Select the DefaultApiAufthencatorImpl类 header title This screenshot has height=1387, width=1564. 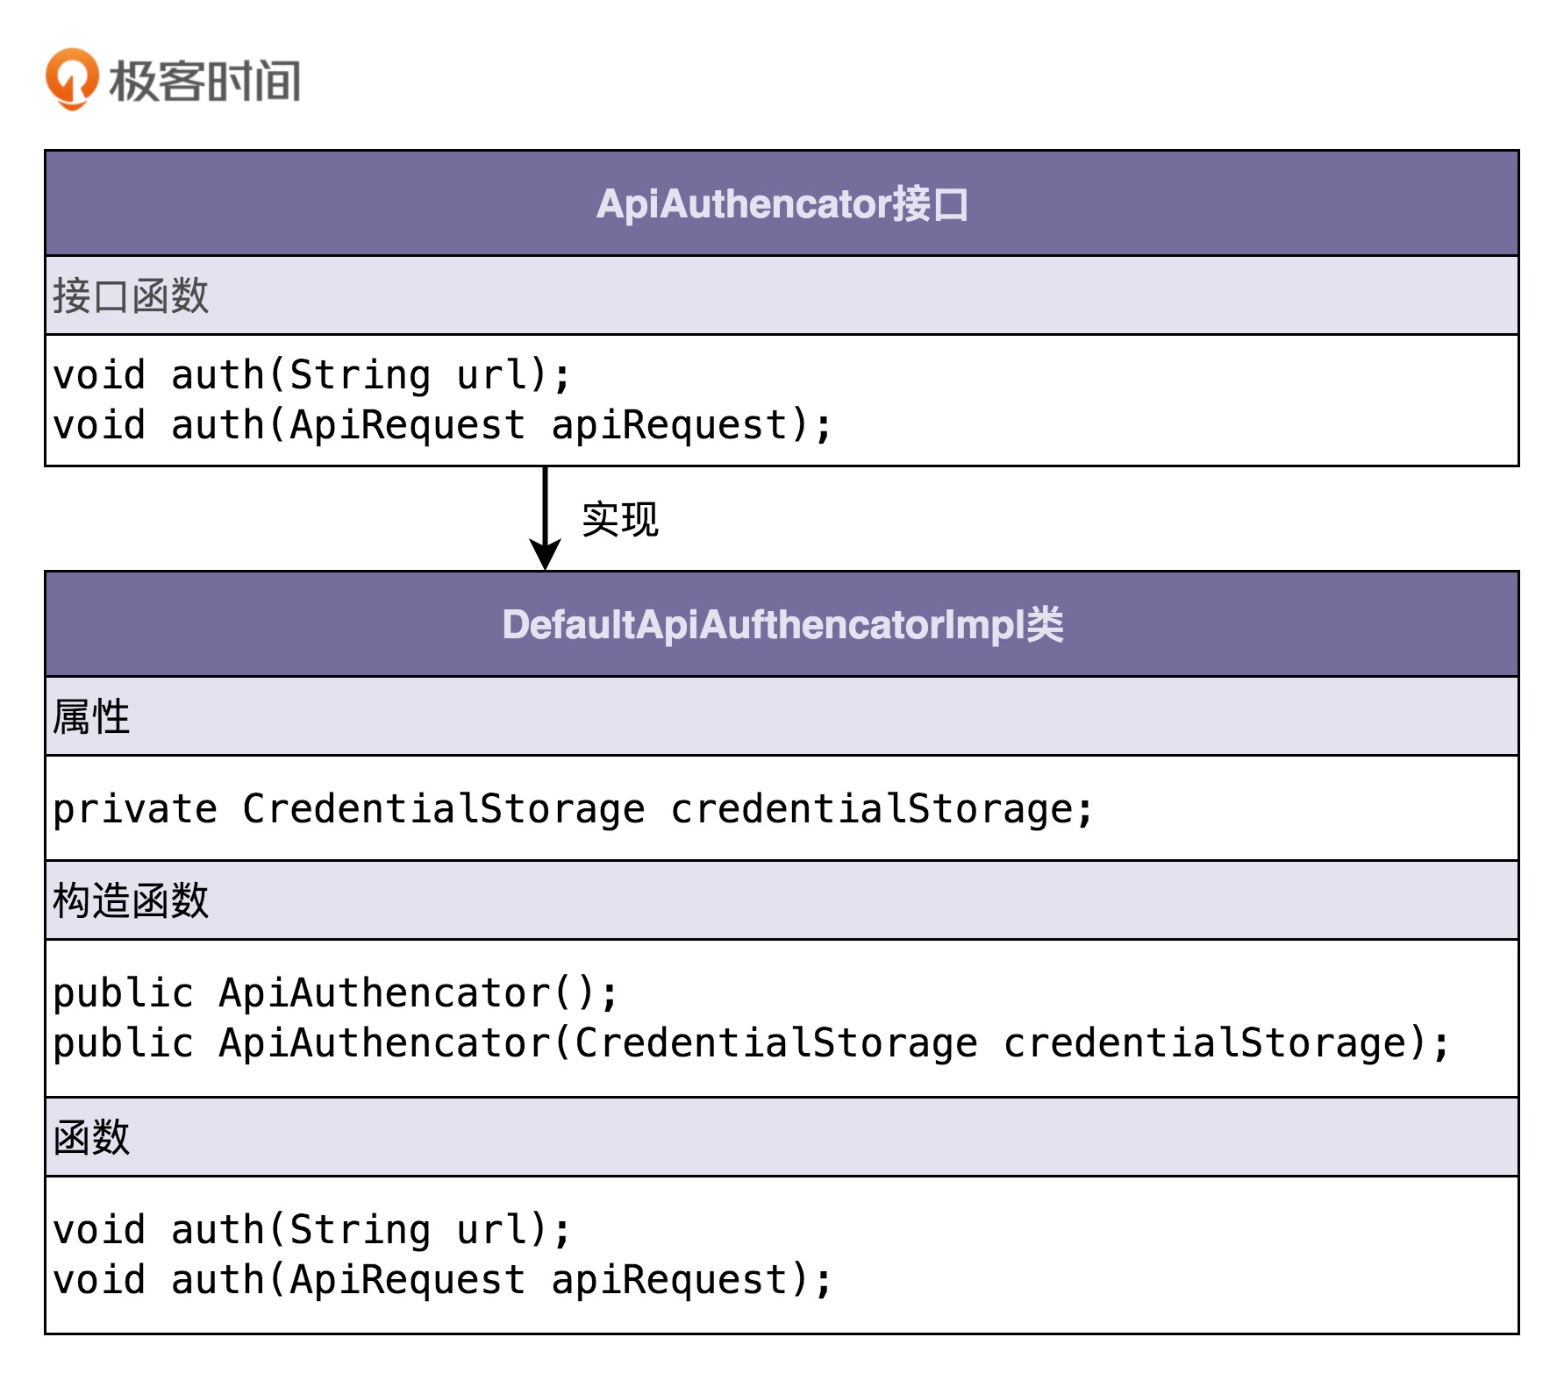[x=782, y=625]
